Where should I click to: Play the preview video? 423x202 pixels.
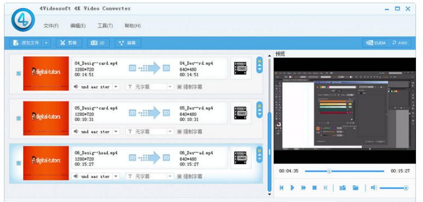point(293,188)
